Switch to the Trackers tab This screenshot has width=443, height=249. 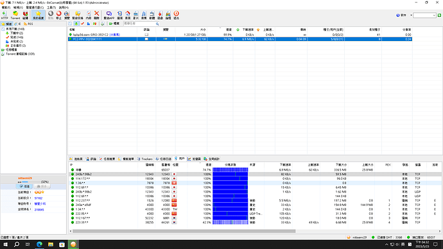point(144,159)
